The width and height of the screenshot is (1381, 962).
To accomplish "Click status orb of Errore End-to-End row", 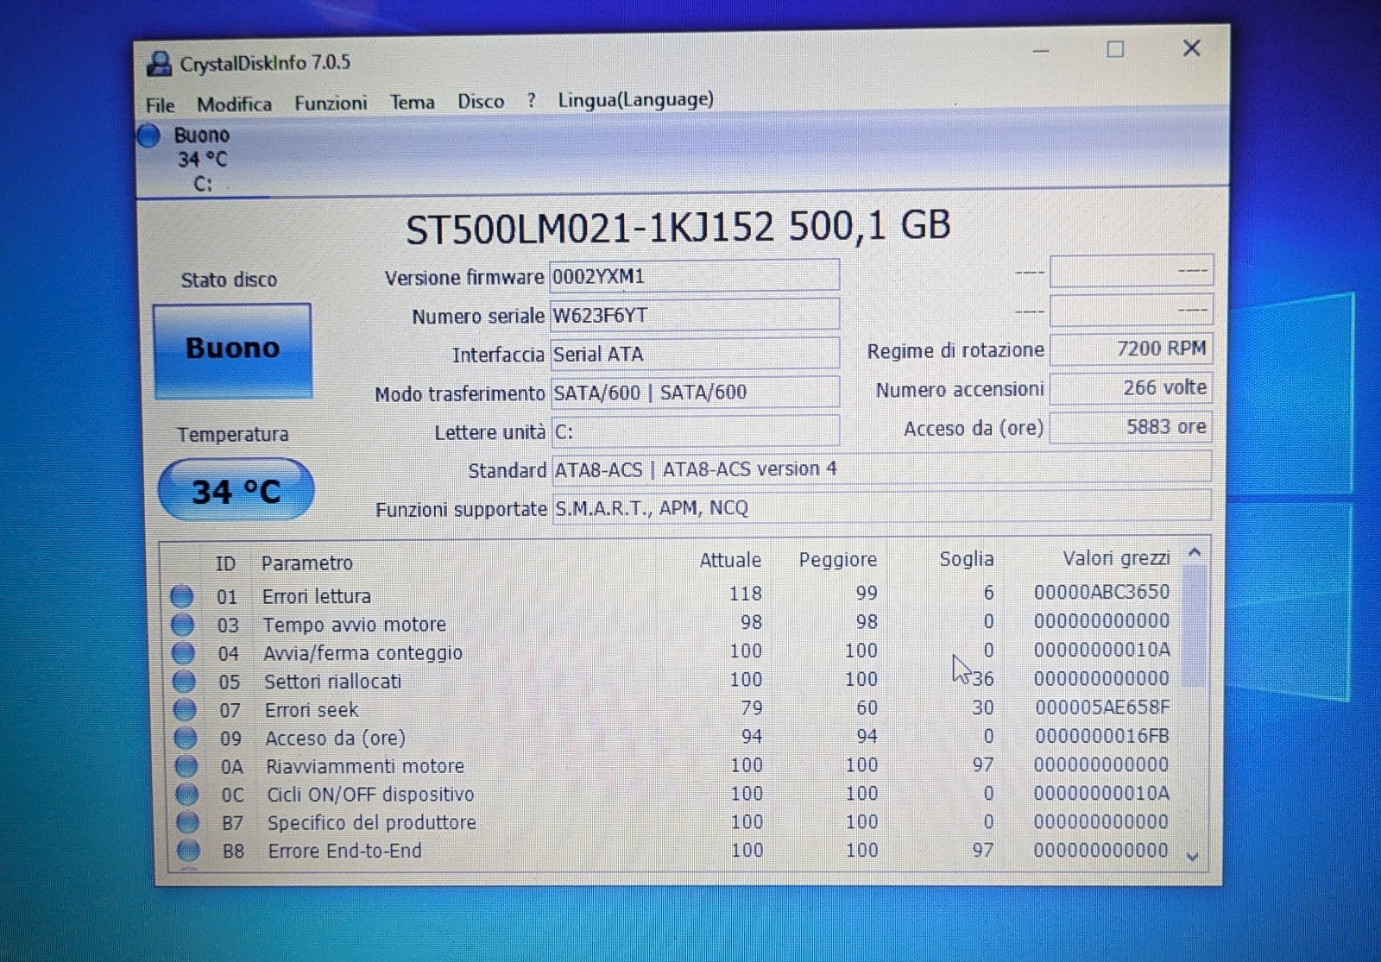I will (188, 851).
